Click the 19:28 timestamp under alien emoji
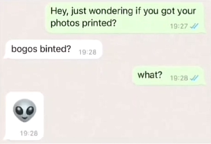Image resolution: width=211 pixels, height=144 pixels. click(29, 133)
